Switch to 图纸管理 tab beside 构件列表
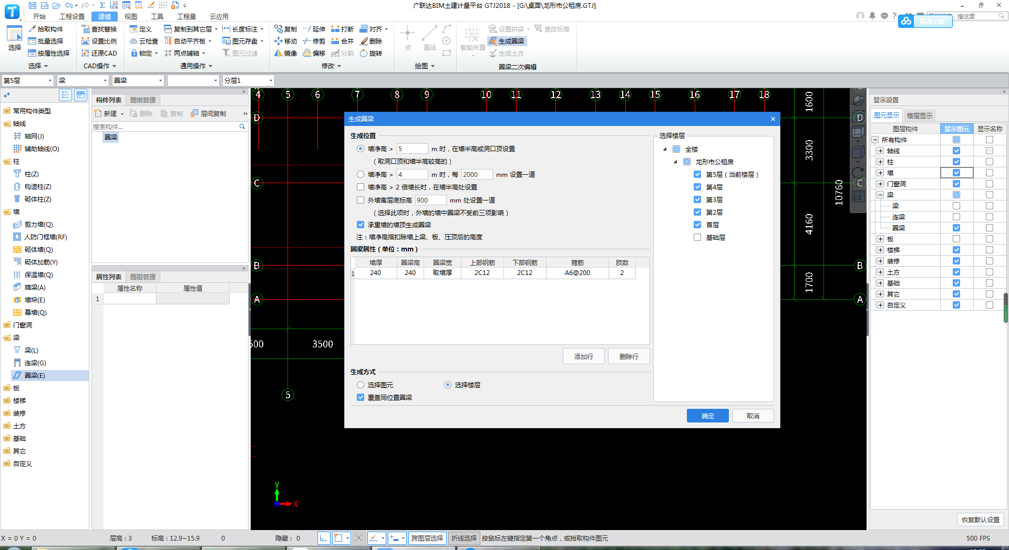This screenshot has height=550, width=1009. (143, 100)
